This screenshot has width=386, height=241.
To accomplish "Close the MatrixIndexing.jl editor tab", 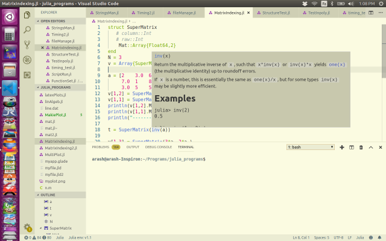I will click(x=248, y=13).
